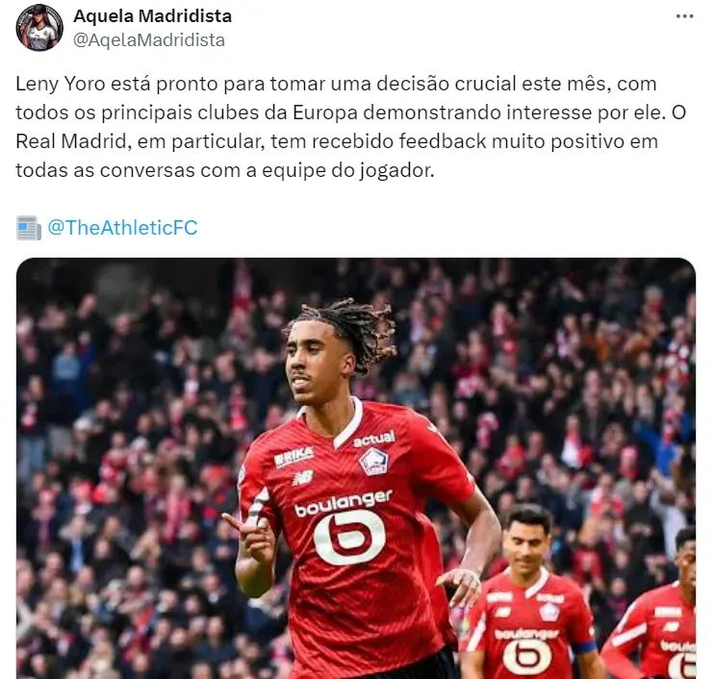
Task: Click the Lille crest on front jersey
Action: pos(373,462)
